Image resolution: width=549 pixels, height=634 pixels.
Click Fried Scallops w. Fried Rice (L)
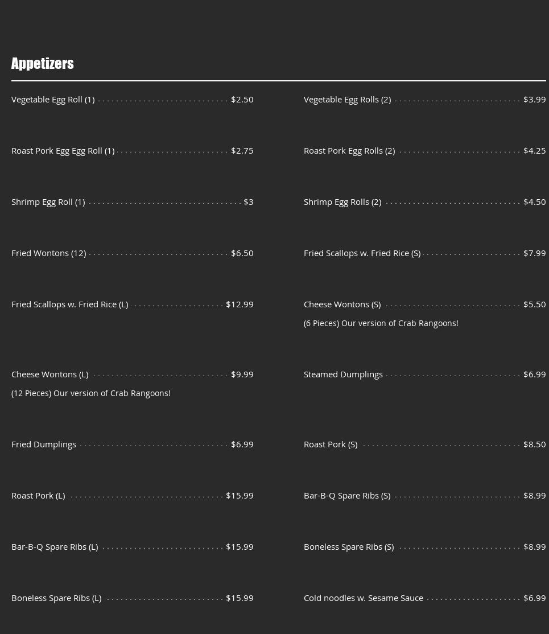(69, 304)
